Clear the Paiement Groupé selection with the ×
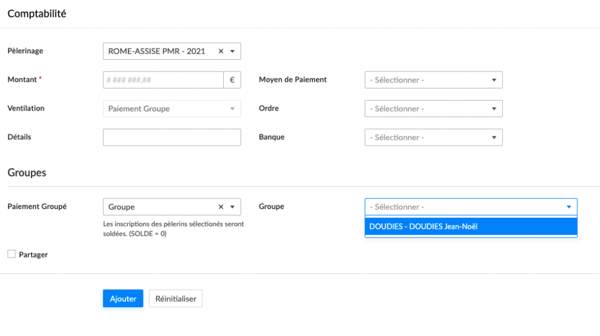 coord(221,207)
